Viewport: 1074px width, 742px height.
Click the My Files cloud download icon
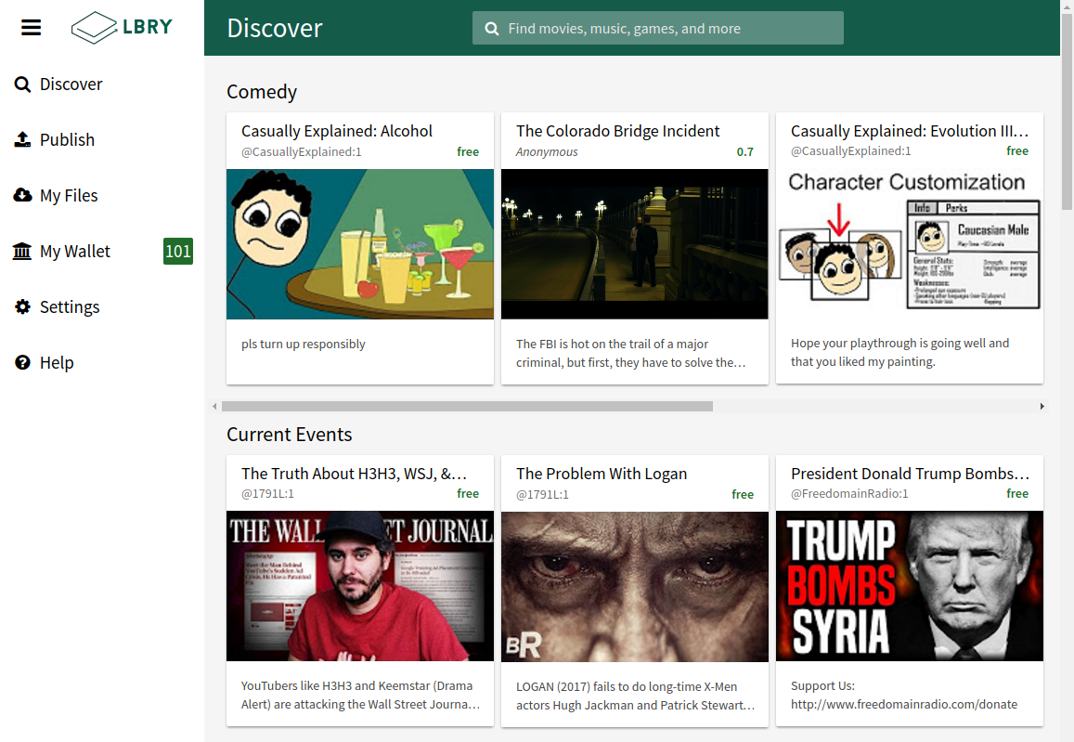(x=22, y=195)
